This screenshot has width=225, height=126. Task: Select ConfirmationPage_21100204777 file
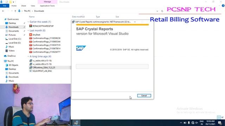tap(46, 52)
